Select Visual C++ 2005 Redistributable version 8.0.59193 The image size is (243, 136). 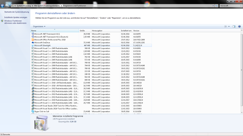tap(91, 54)
